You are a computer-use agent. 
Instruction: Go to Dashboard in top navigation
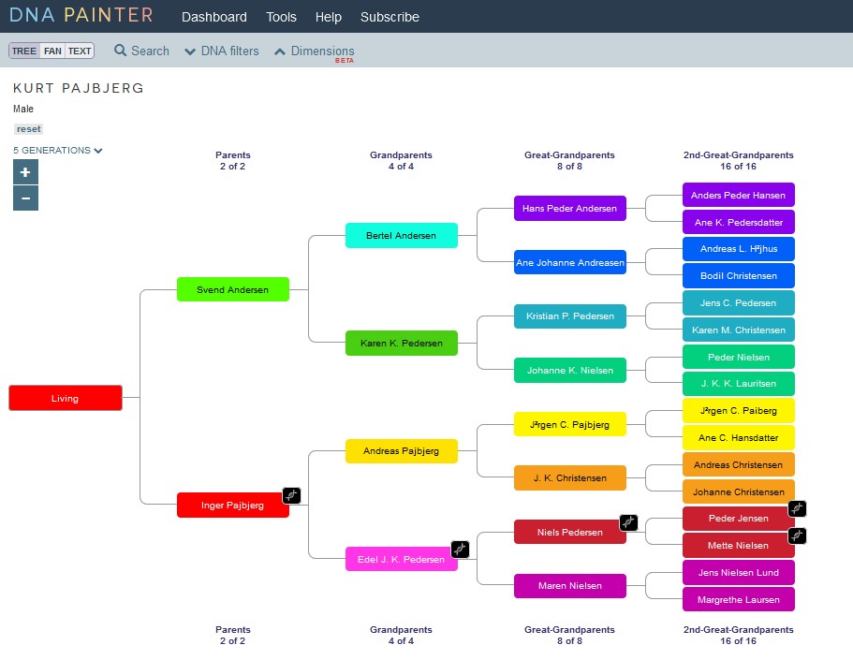click(214, 17)
